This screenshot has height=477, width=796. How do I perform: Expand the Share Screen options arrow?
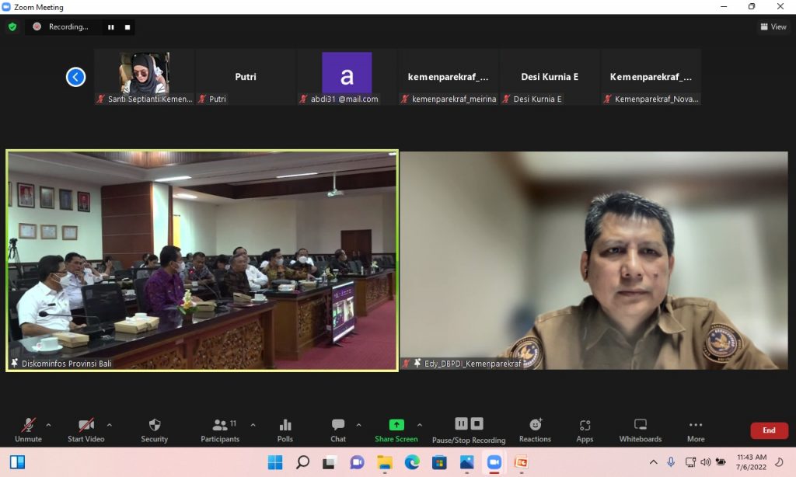click(420, 425)
